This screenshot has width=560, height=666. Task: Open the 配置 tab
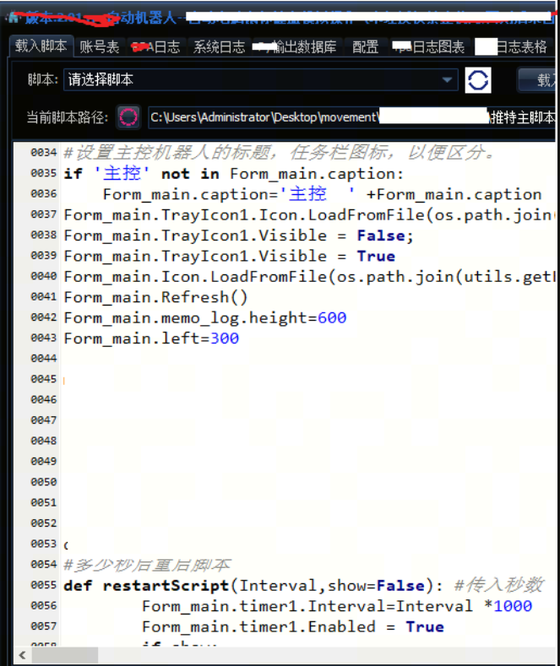(x=365, y=47)
